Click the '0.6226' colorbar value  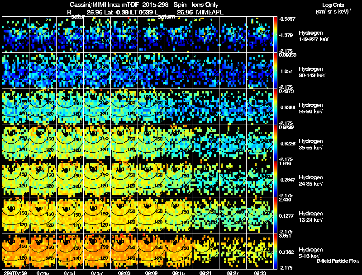pos(288,144)
